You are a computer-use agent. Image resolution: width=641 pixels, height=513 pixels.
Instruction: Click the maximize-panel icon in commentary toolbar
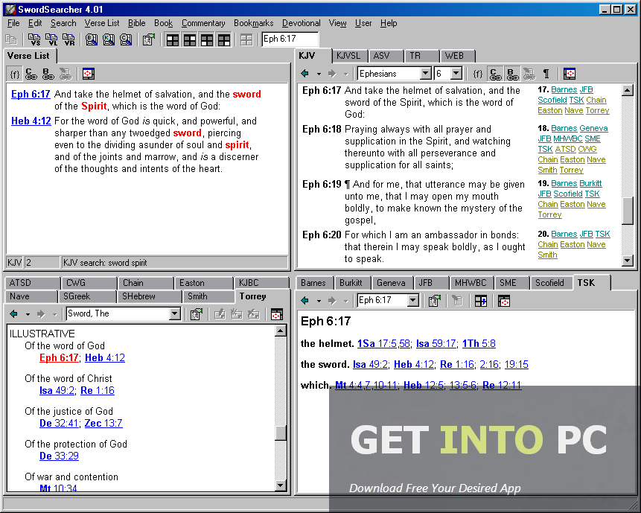503,301
